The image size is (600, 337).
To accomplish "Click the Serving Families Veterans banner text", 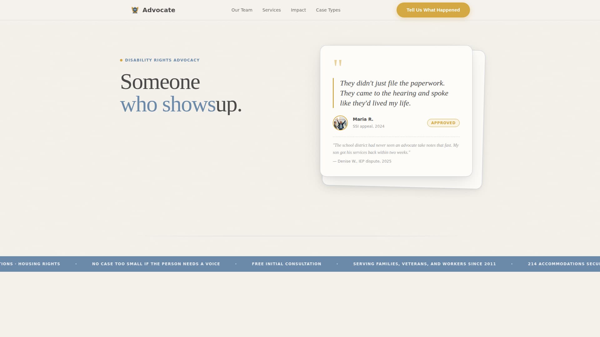I will coord(424,264).
